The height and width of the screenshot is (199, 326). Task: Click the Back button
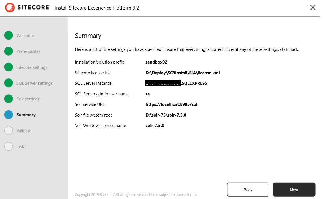pyautogui.click(x=248, y=190)
